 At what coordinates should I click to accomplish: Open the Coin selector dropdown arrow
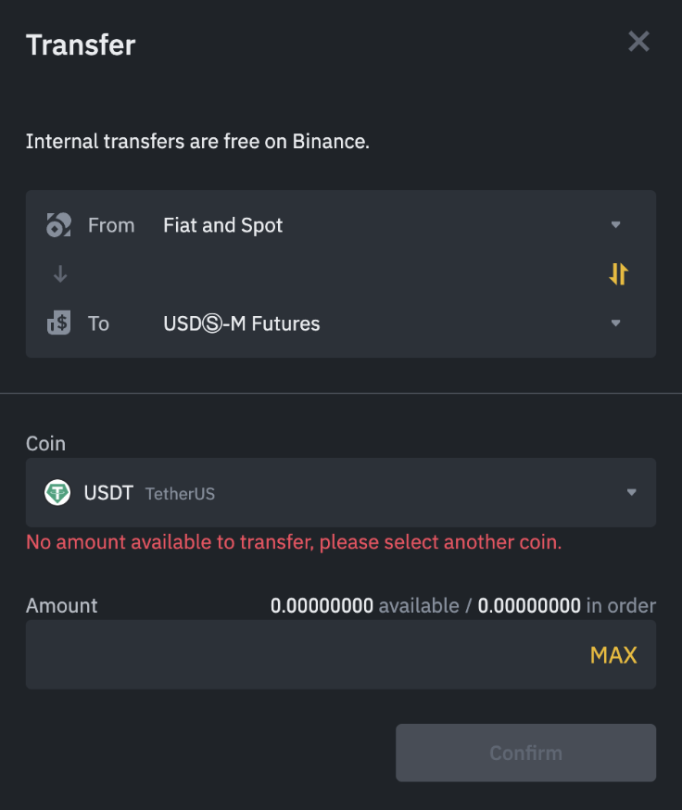pos(631,493)
